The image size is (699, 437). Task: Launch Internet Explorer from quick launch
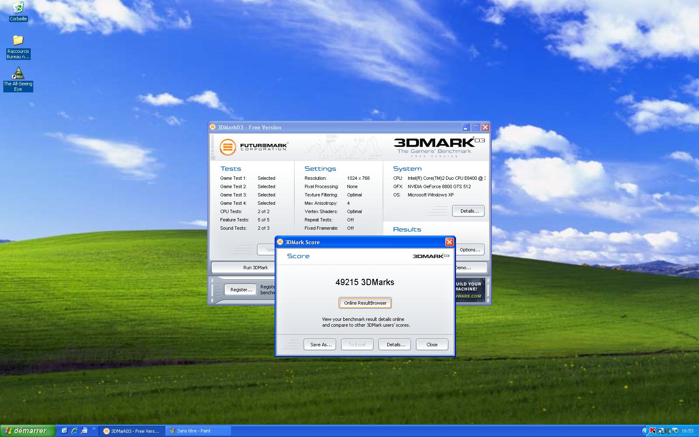coord(74,431)
